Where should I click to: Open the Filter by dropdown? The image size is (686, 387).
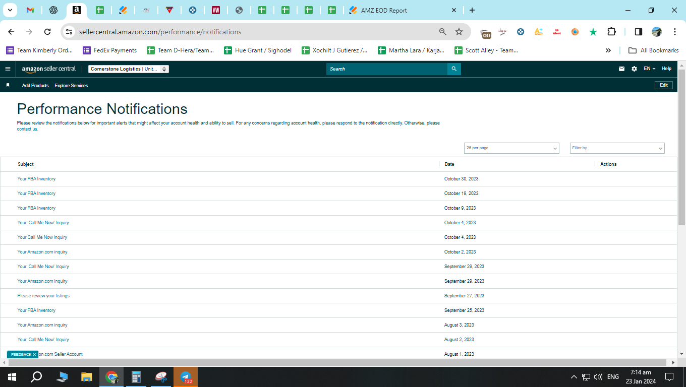pos(617,148)
